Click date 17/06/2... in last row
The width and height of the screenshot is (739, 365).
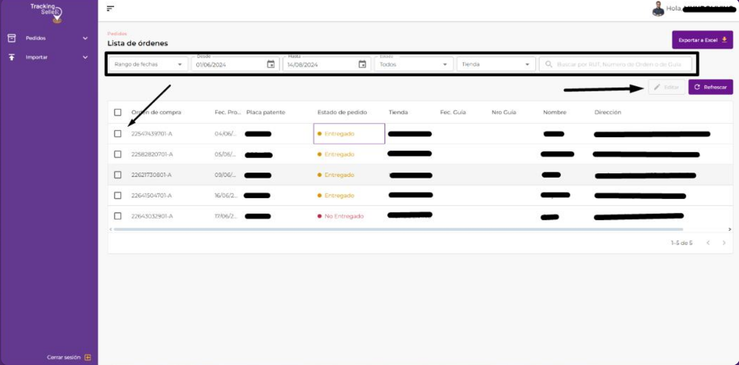[226, 216]
